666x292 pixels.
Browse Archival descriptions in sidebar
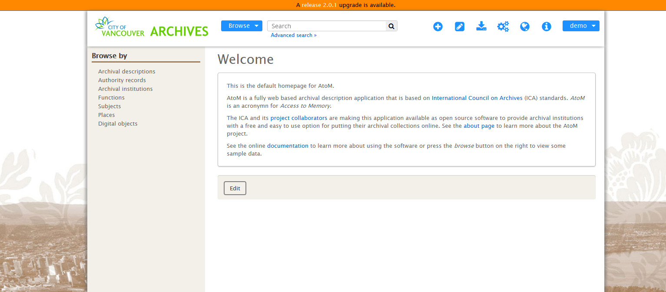click(x=126, y=72)
